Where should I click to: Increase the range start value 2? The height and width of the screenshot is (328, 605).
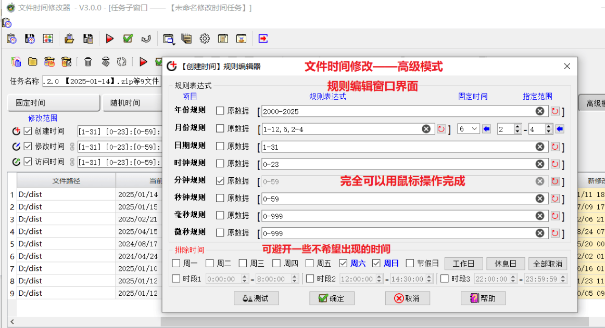click(518, 127)
